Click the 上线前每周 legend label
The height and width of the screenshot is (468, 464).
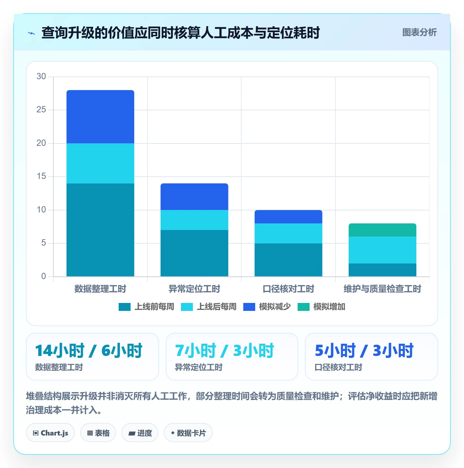pyautogui.click(x=154, y=307)
